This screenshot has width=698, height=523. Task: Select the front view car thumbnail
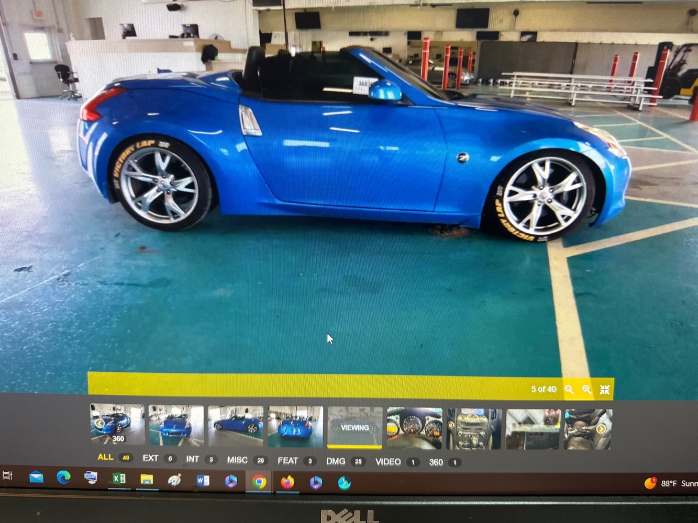click(x=176, y=425)
